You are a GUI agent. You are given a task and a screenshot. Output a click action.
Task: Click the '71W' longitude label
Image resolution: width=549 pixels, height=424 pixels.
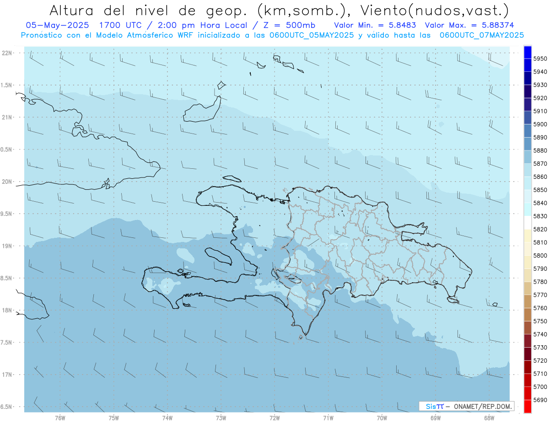[328, 418]
